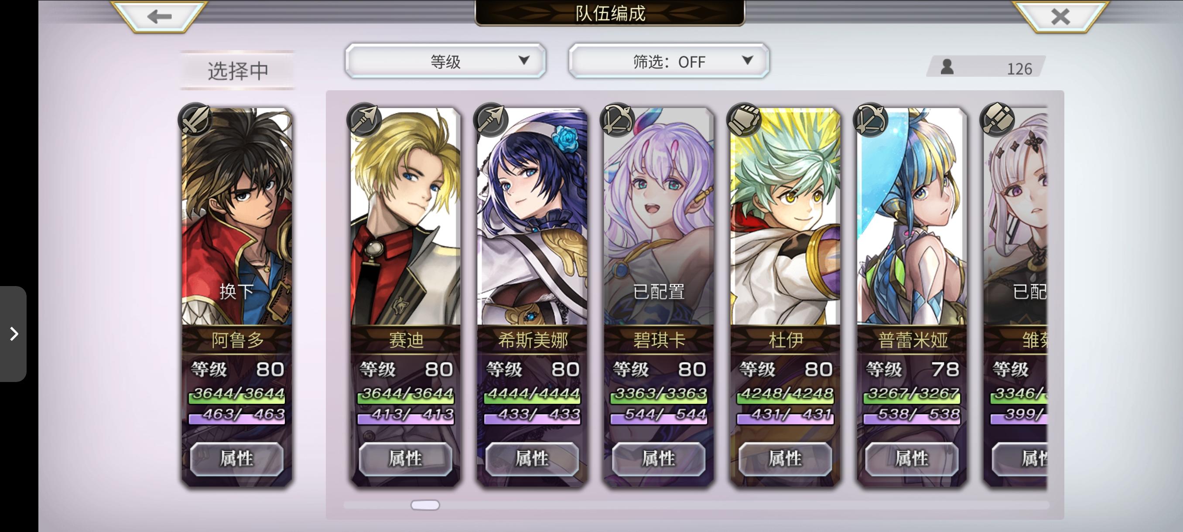
Task: Click bow weapon icon on 碧琪卡 card
Action: [617, 120]
